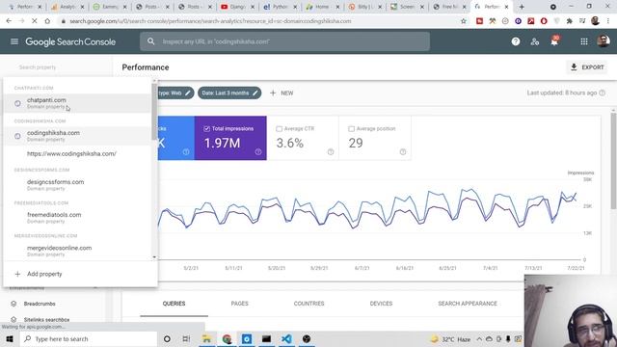Click help icon on Total clicks card
The height and width of the screenshot is (347, 617).
pyautogui.click(x=186, y=152)
